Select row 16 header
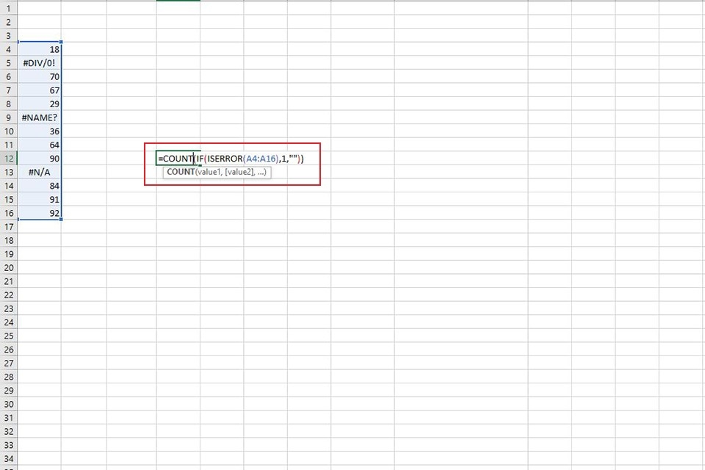The height and width of the screenshot is (470, 705). 9,213
